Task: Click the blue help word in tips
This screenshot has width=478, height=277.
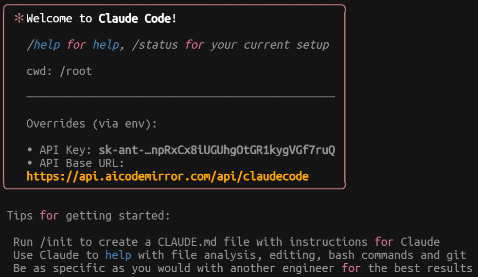Action: pos(118,255)
